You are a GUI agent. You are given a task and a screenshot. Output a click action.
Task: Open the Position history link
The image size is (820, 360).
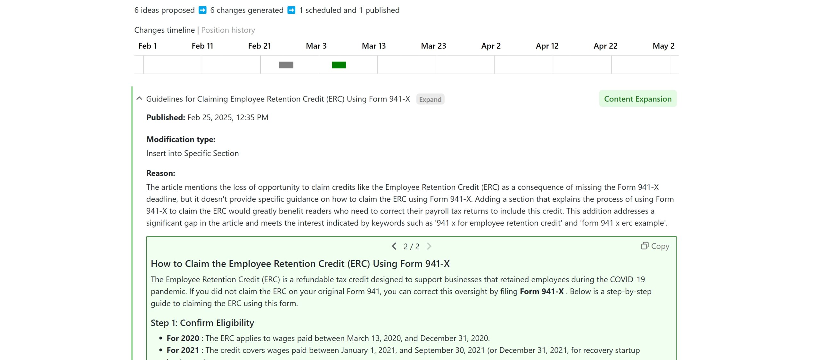[x=227, y=30]
